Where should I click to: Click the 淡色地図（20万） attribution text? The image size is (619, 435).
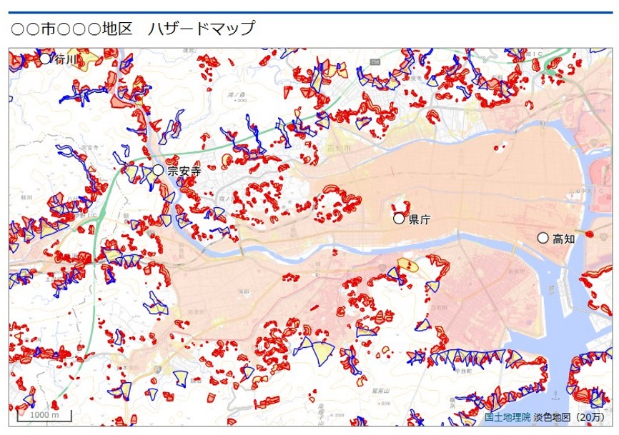569,417
